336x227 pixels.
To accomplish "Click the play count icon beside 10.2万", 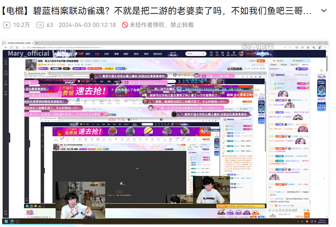I will [7, 25].
